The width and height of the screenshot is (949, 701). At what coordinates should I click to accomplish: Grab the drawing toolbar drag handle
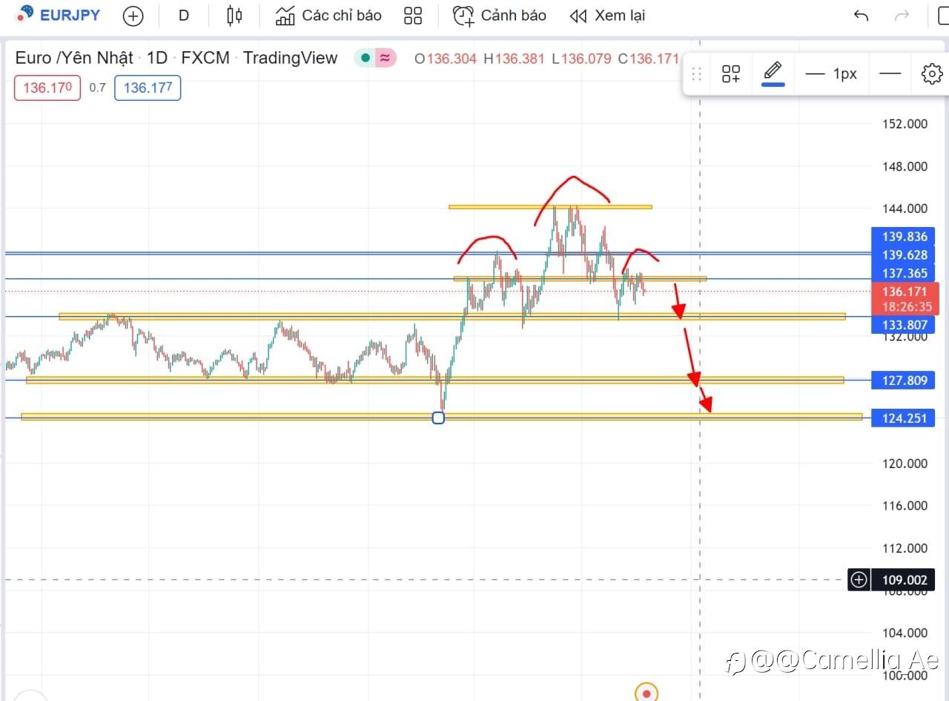[696, 73]
